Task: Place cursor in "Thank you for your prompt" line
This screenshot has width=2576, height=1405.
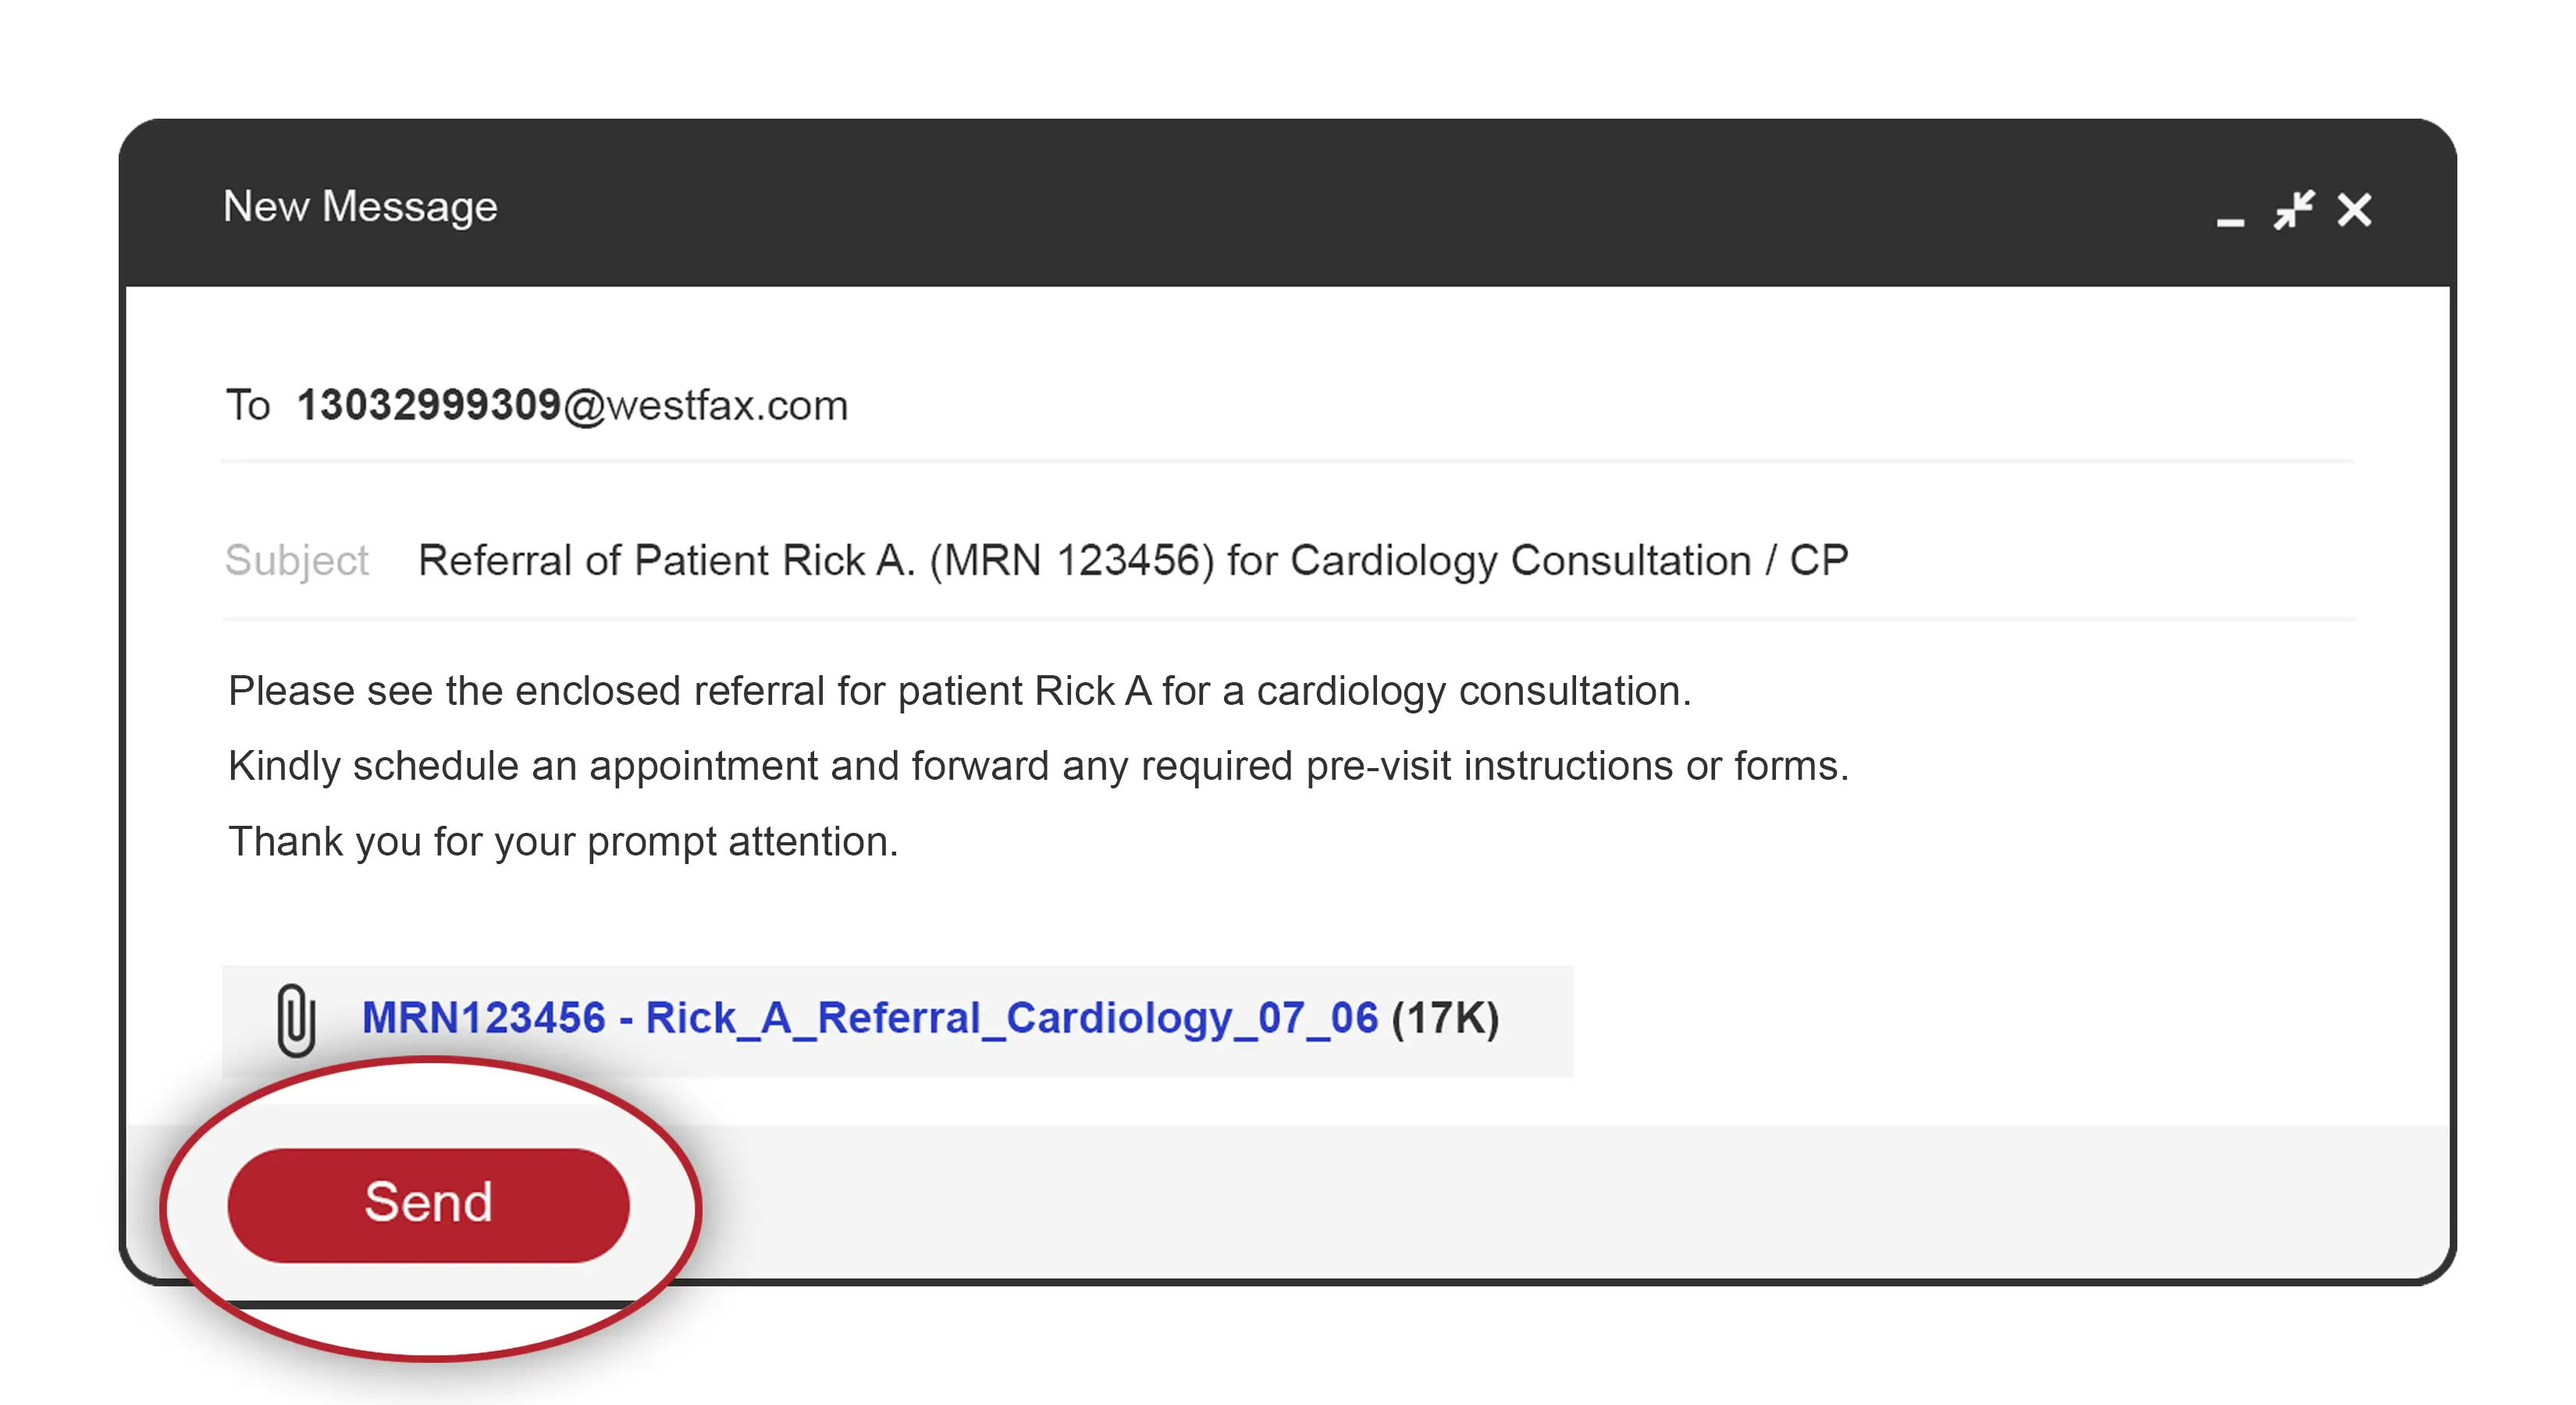Action: (x=563, y=842)
